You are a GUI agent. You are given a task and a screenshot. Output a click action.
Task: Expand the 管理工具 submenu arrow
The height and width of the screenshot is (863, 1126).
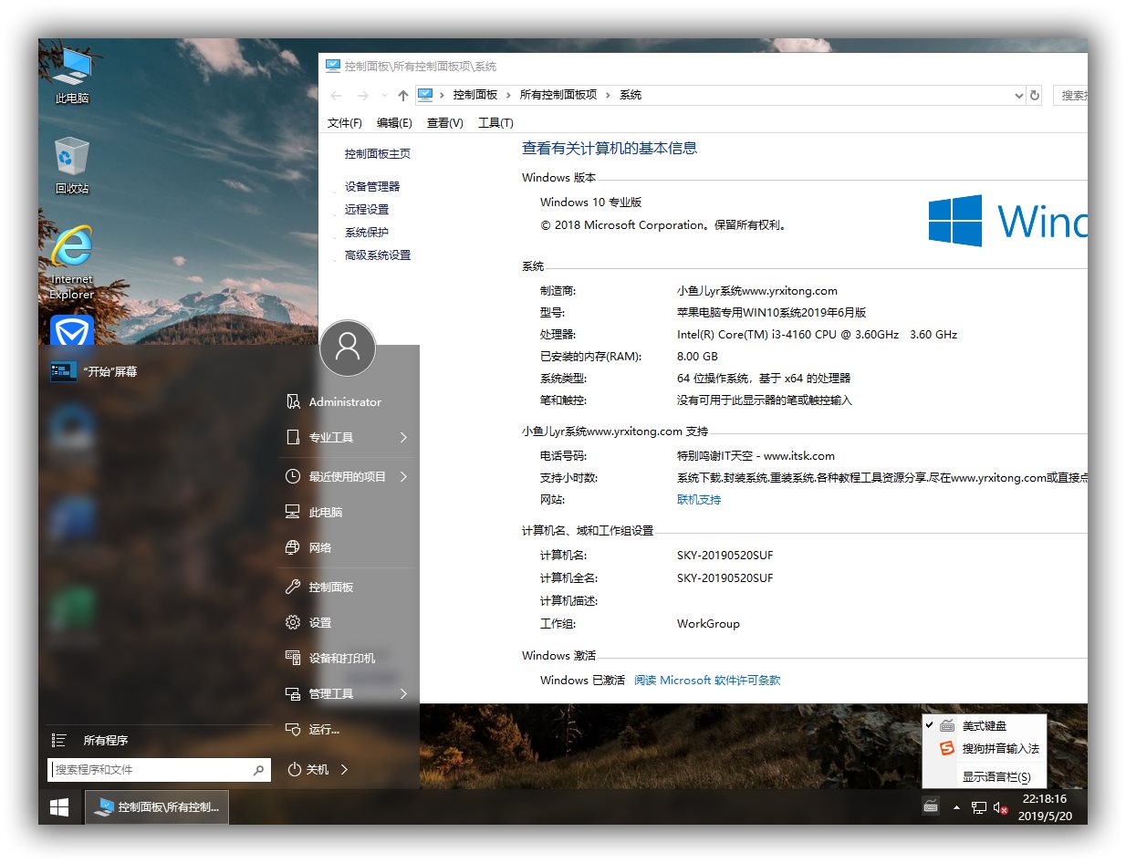403,693
